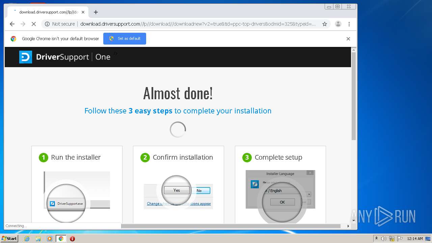The height and width of the screenshot is (243, 432).
Task: Close the download.driversupport.com tab
Action: [x=83, y=12]
